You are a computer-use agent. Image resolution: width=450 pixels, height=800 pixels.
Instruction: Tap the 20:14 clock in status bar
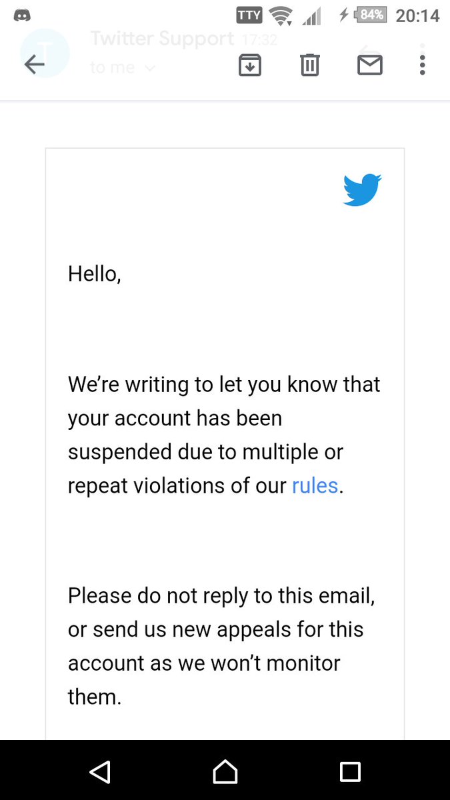tap(418, 15)
